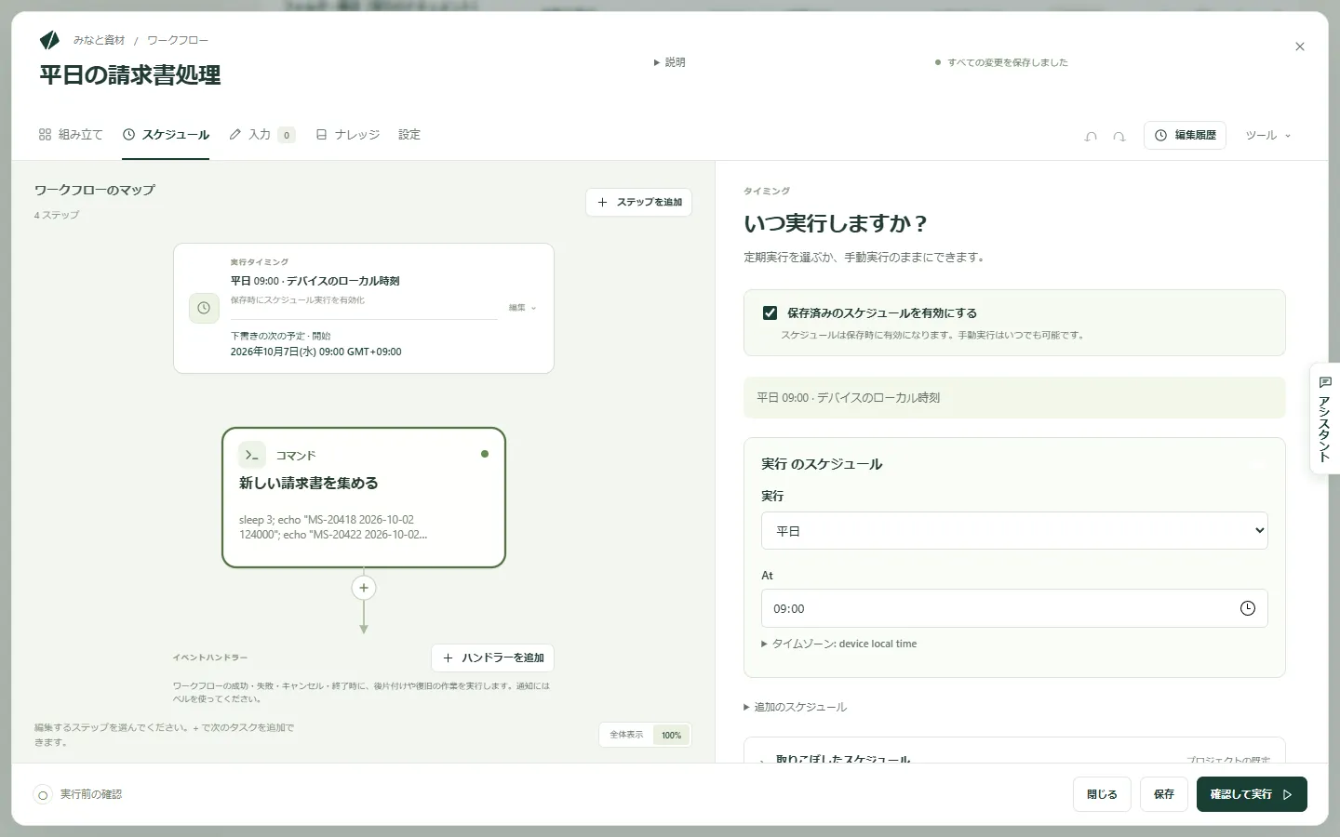This screenshot has height=837, width=1340.
Task: Click the undo arrow icon
Action: 1091,136
